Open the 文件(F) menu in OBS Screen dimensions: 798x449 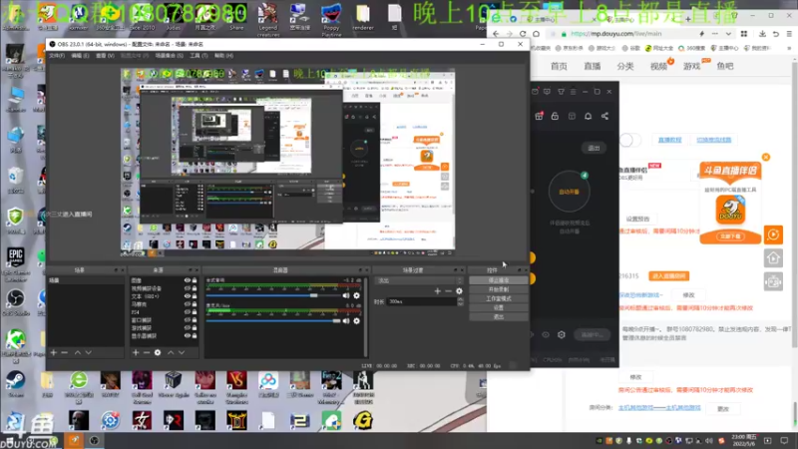tap(57, 56)
